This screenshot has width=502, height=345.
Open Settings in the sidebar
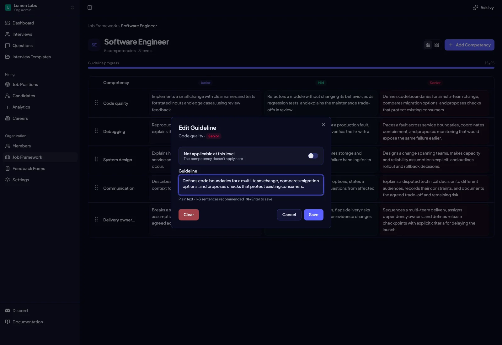[40, 180]
